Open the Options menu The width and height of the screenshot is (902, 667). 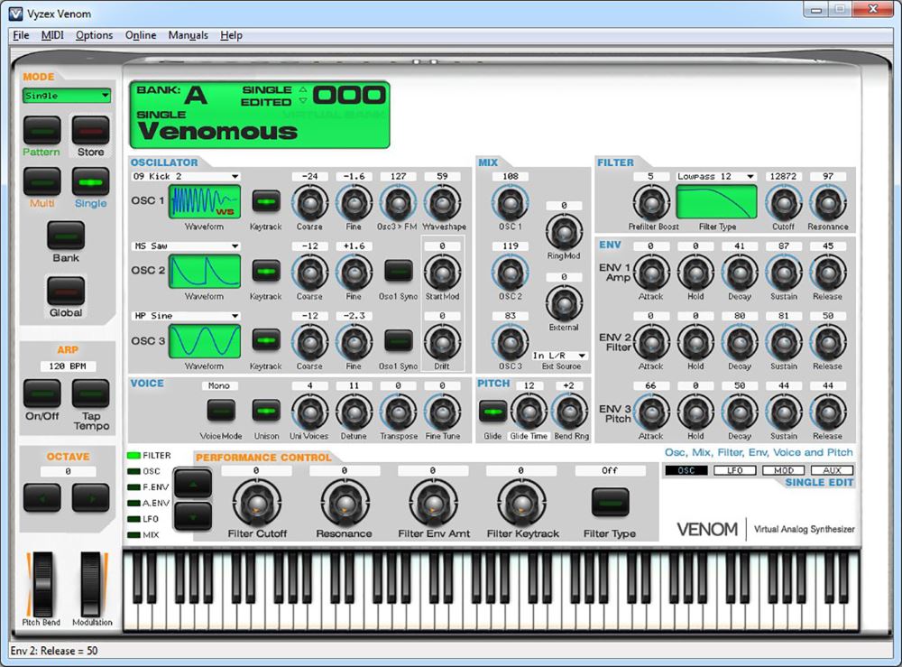pos(95,35)
